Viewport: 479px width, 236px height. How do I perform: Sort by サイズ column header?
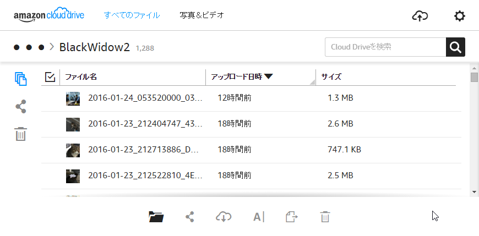click(x=331, y=77)
